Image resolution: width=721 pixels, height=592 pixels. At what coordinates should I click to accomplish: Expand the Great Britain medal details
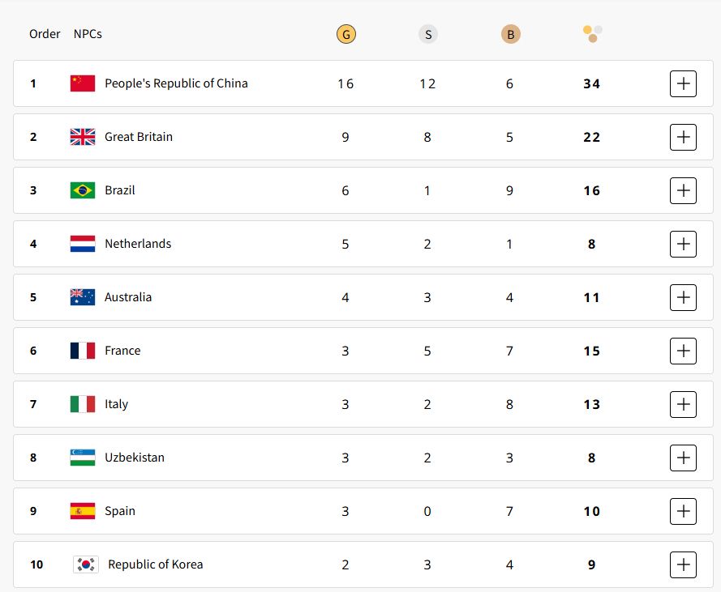(683, 137)
